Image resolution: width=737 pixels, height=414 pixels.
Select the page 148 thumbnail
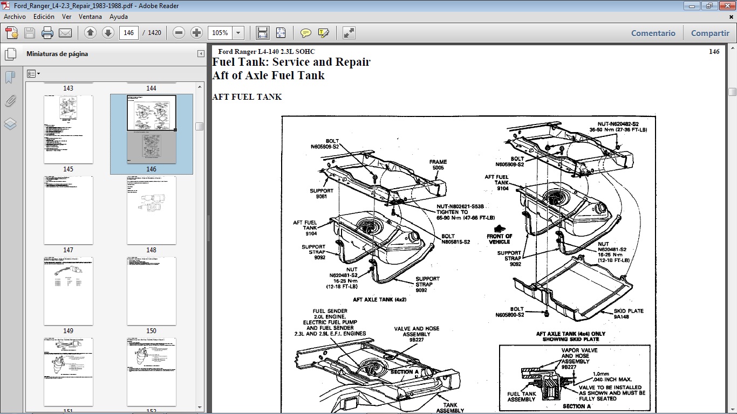152,210
